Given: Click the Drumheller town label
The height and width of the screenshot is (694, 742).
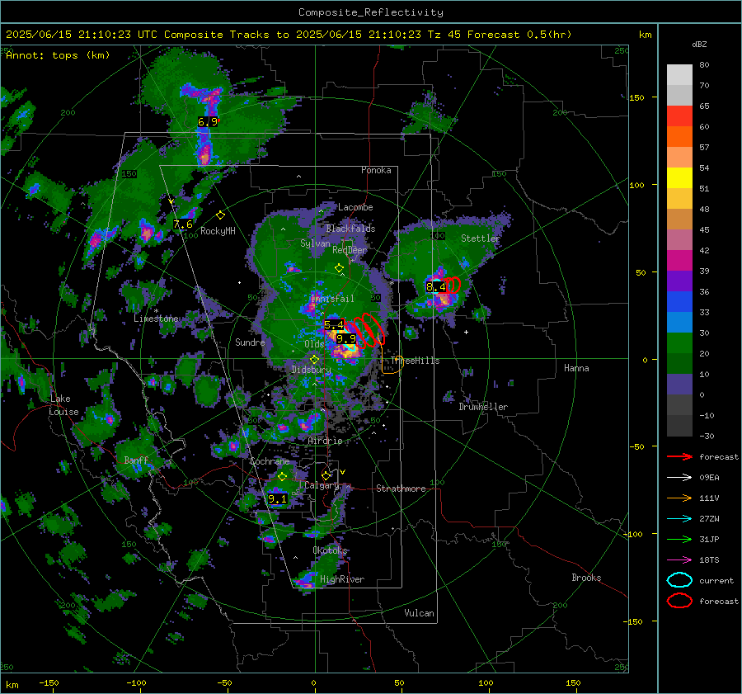Looking at the screenshot, I should 483,407.
